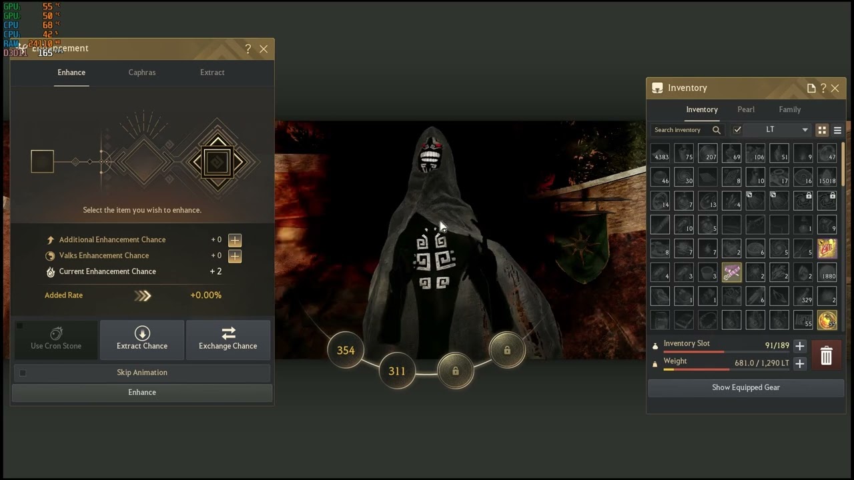Click the trash can delete icon
This screenshot has width=854, height=480.
coord(826,355)
